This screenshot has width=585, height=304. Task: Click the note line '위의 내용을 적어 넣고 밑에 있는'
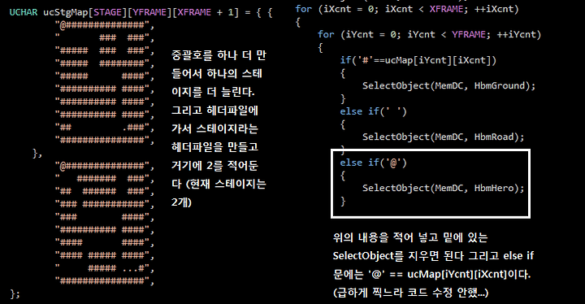pos(410,237)
